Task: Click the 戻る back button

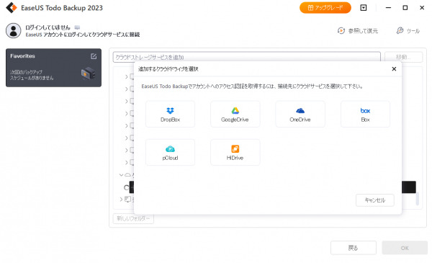Action: (x=354, y=248)
